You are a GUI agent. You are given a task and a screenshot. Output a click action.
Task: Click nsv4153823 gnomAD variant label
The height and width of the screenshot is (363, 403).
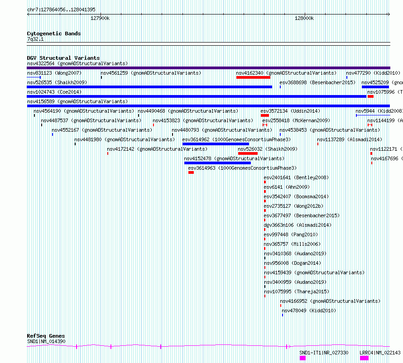click(203, 120)
